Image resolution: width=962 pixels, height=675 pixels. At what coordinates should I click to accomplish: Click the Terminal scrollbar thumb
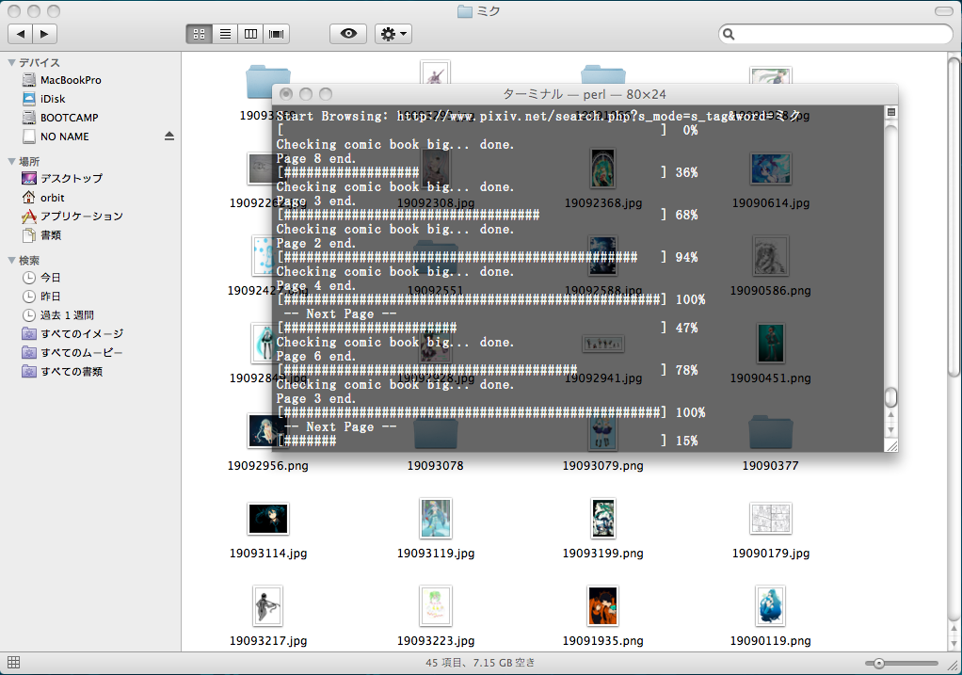890,397
